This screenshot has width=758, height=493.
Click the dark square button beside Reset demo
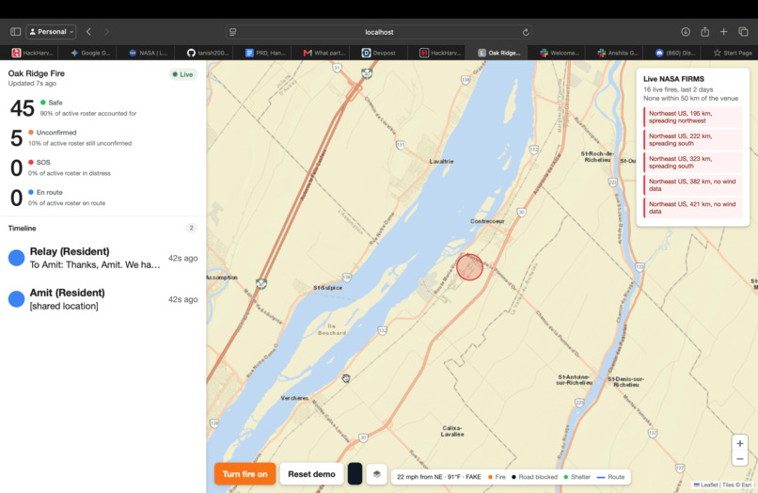355,474
